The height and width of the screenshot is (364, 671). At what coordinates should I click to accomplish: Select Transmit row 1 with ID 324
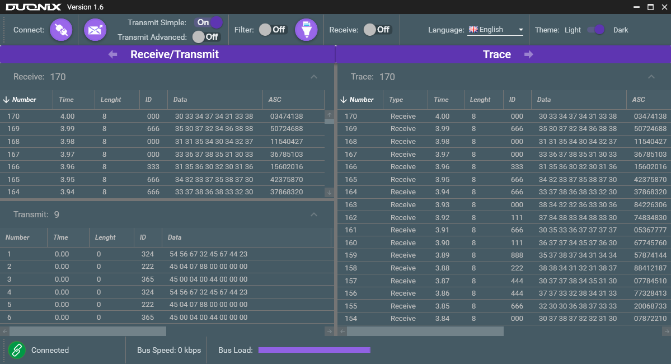[x=166, y=254]
